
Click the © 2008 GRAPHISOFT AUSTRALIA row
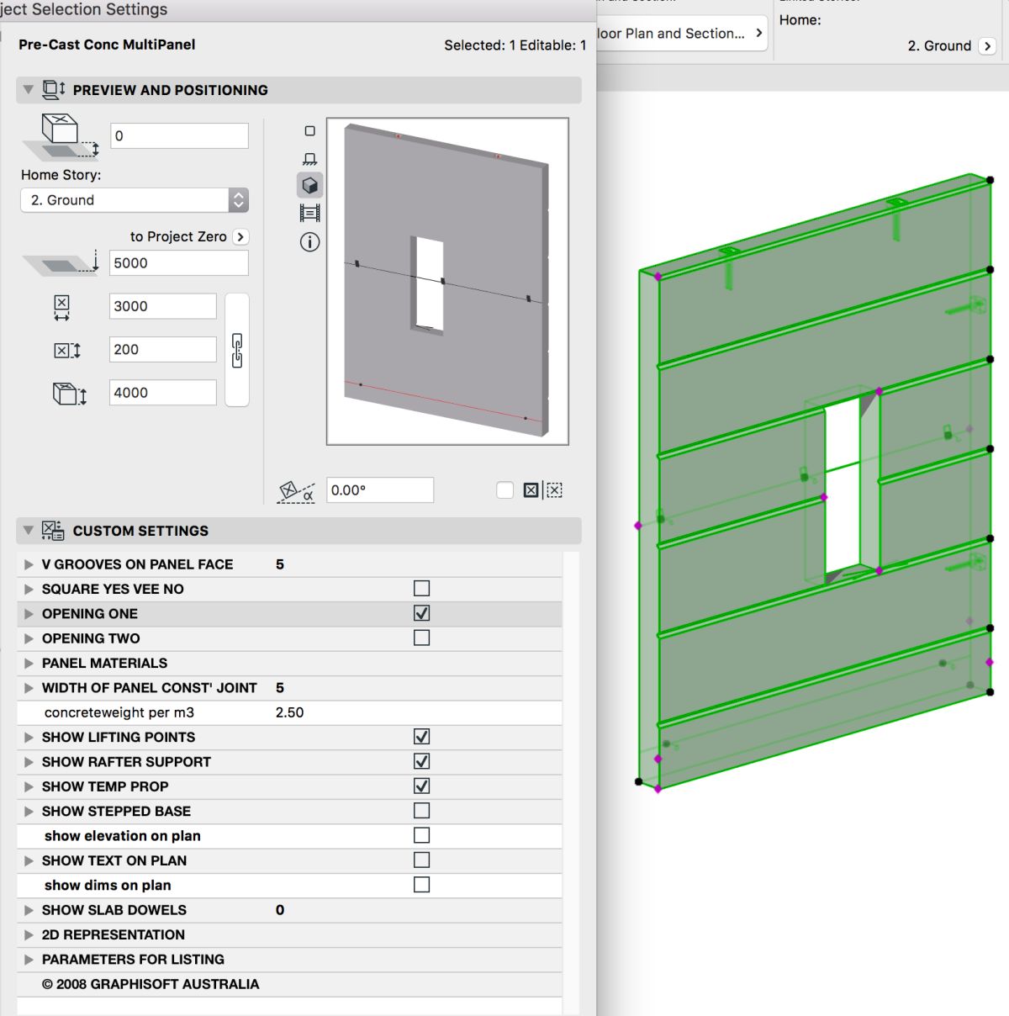point(289,984)
